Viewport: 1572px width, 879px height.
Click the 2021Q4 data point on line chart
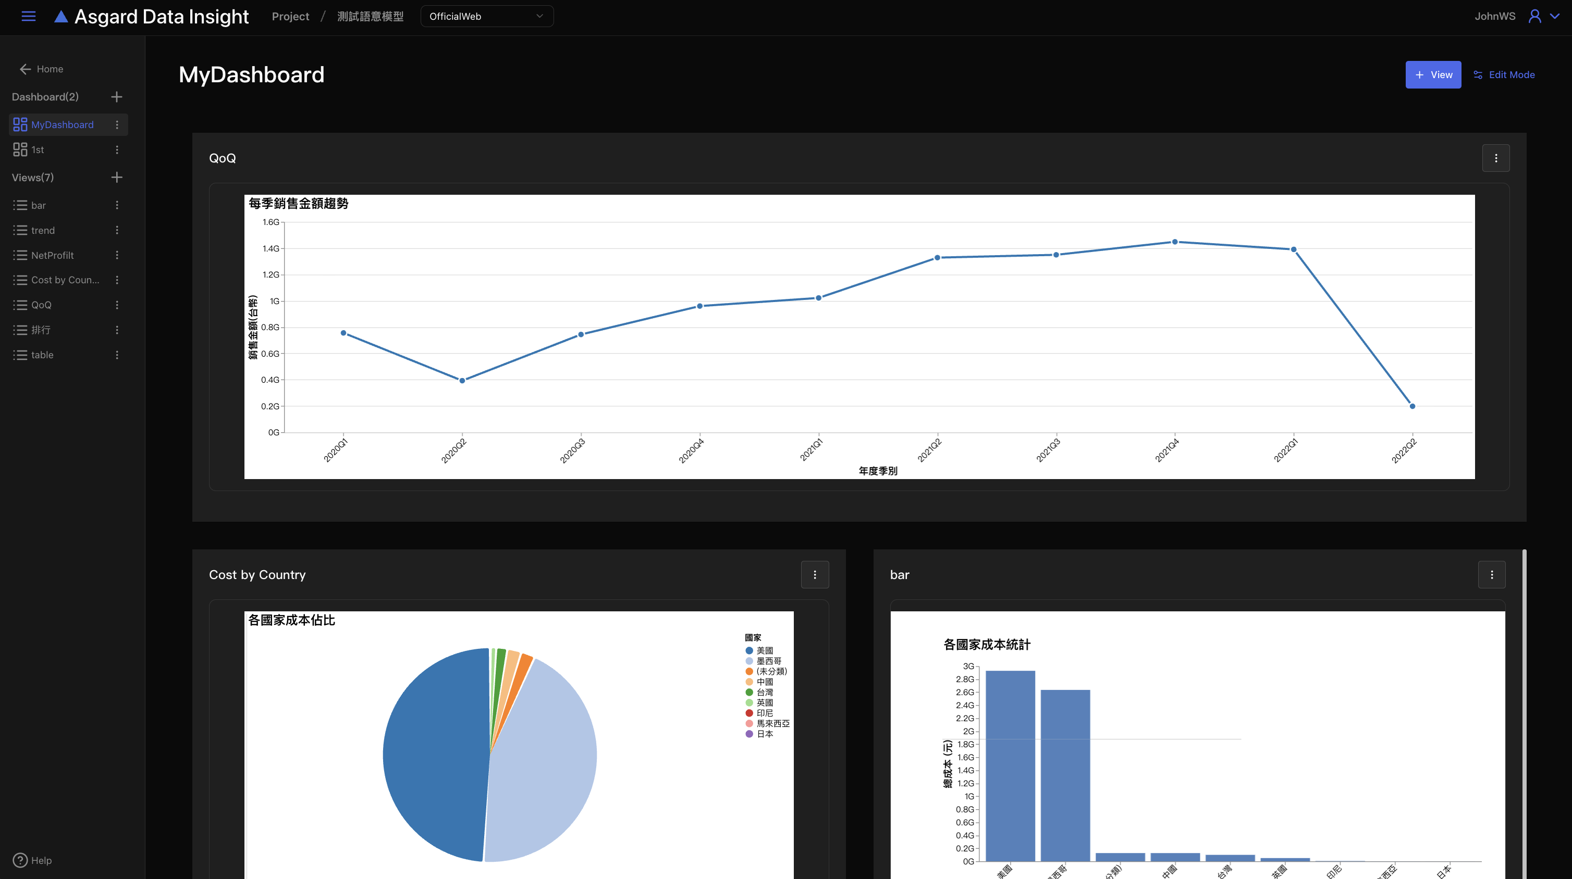1175,242
